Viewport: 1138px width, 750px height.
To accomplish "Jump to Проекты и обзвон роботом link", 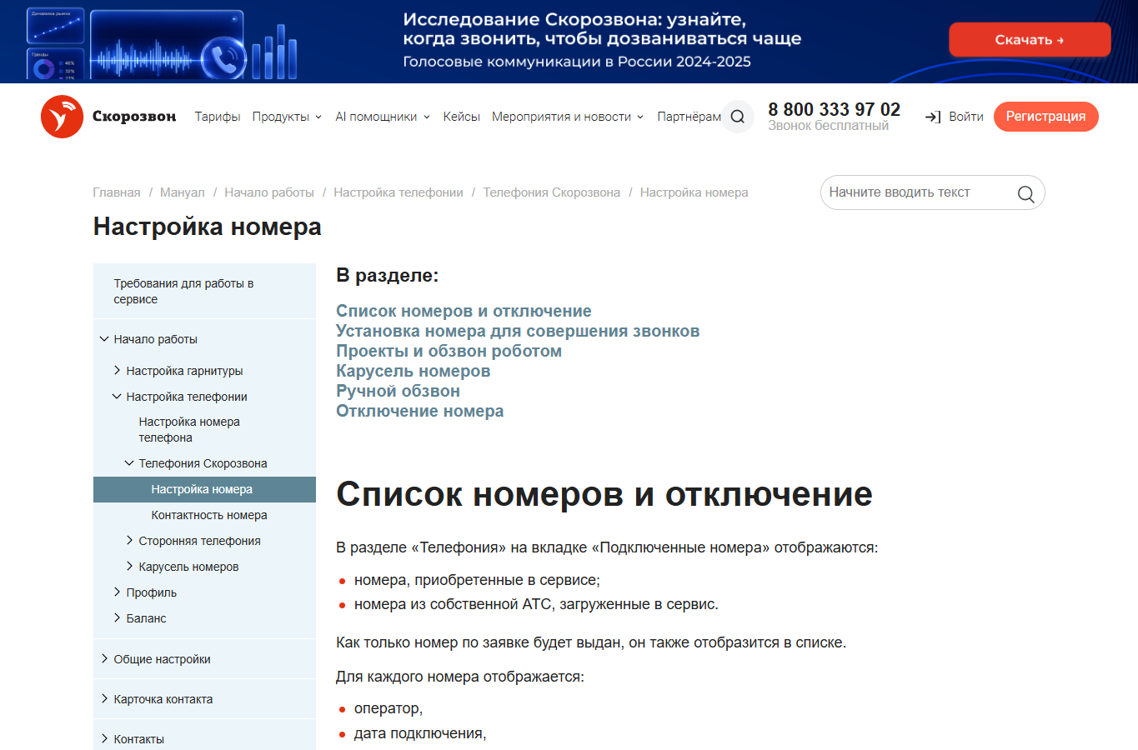I will click(x=449, y=351).
